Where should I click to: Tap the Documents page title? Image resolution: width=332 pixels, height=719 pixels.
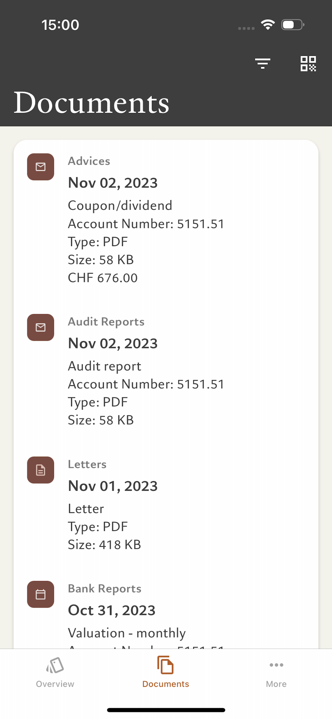point(91,103)
